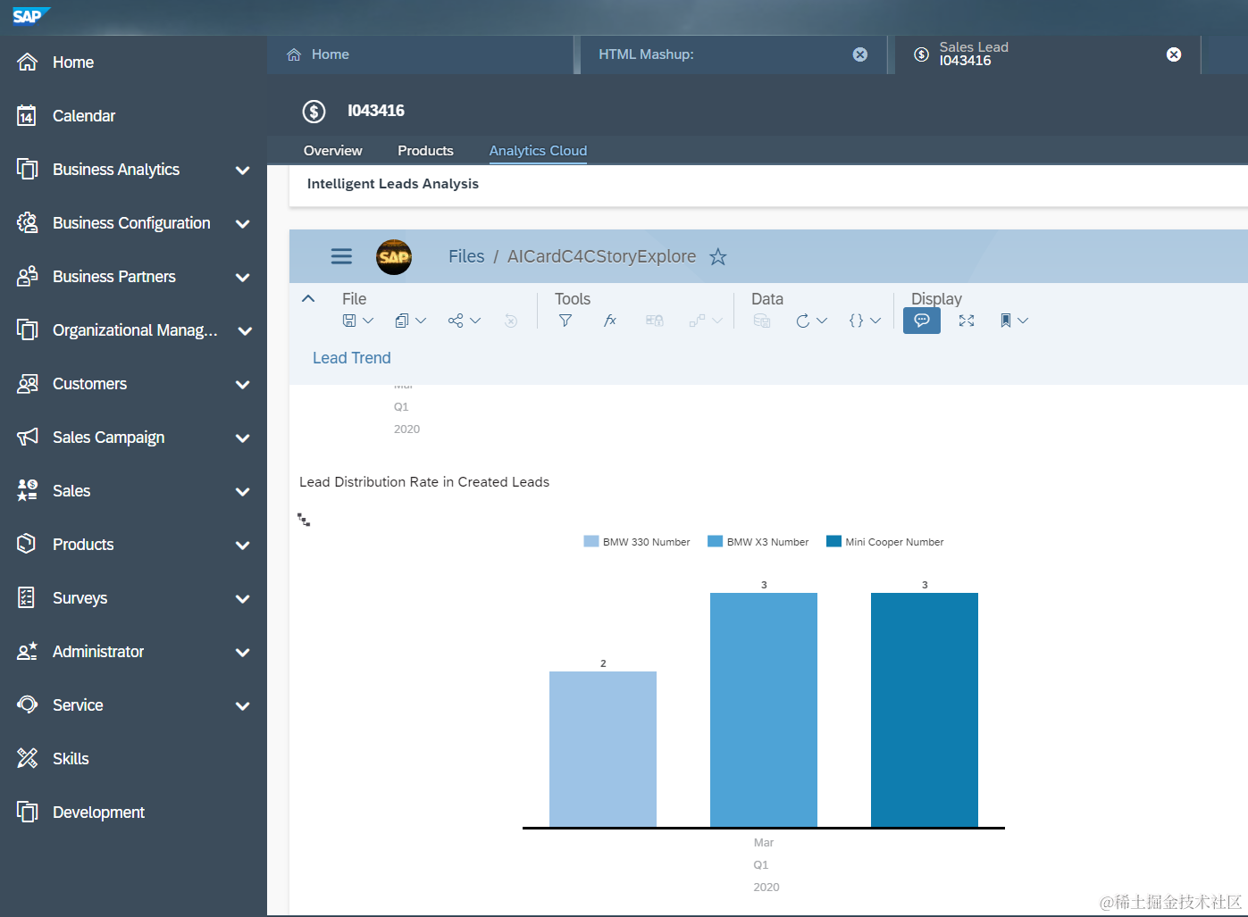This screenshot has height=917, width=1248.
Task: Click the Skills tools icon in sidebar
Action: click(x=28, y=758)
